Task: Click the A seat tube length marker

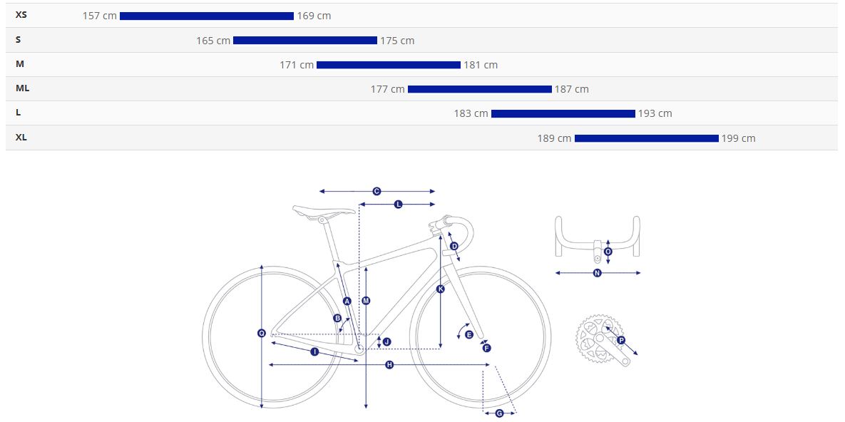Action: pos(347,302)
